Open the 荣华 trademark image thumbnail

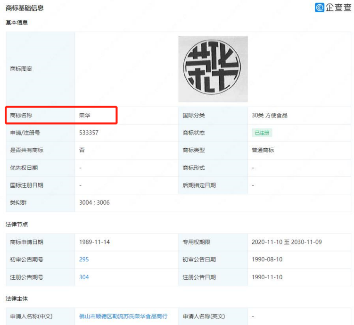[213, 69]
